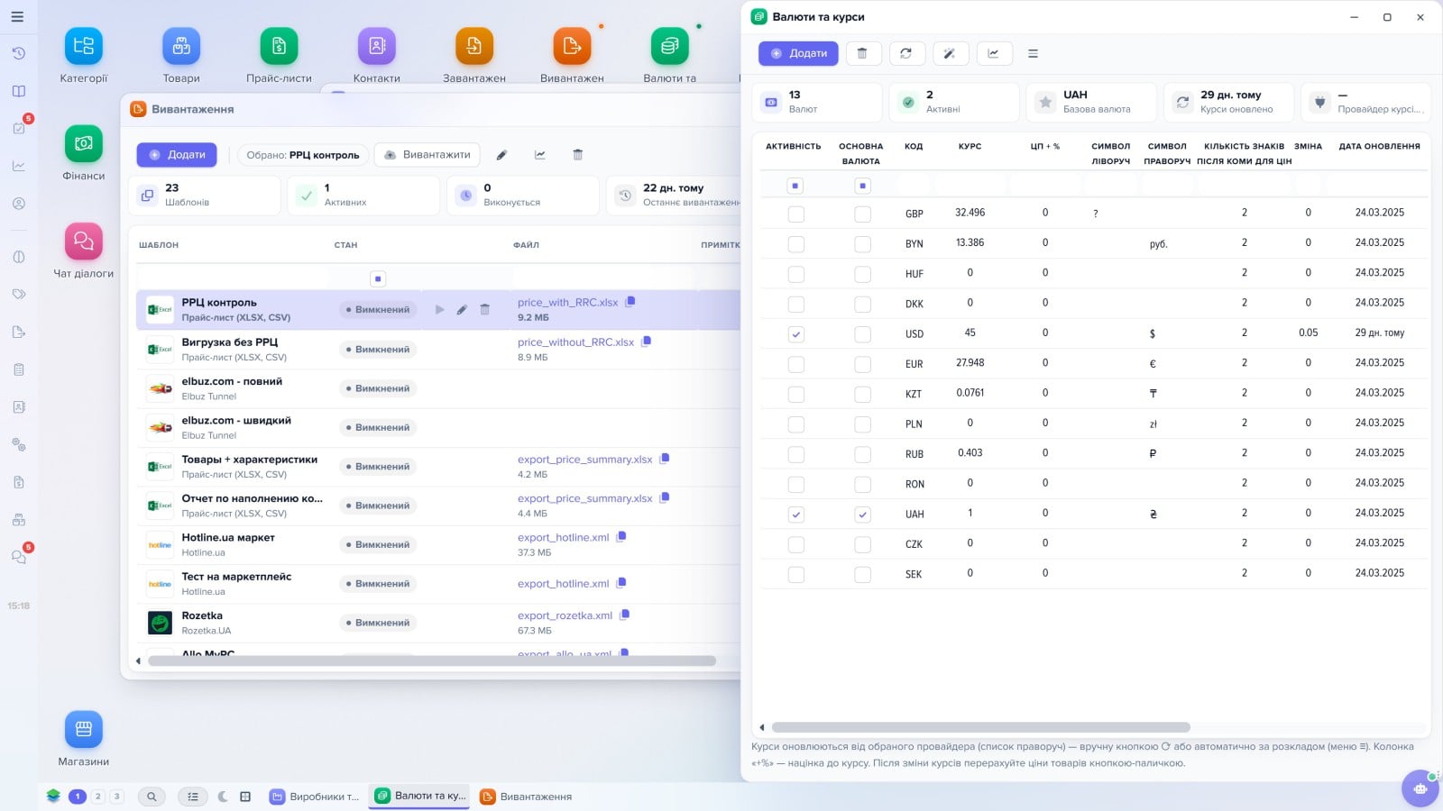Copy price_with_RRC.xlsx link icon
The width and height of the screenshot is (1443, 811).
pyautogui.click(x=630, y=302)
